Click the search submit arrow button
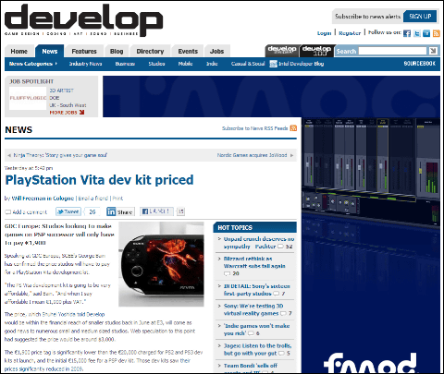Image resolution: width=444 pixels, height=374 pixels. coord(433,51)
